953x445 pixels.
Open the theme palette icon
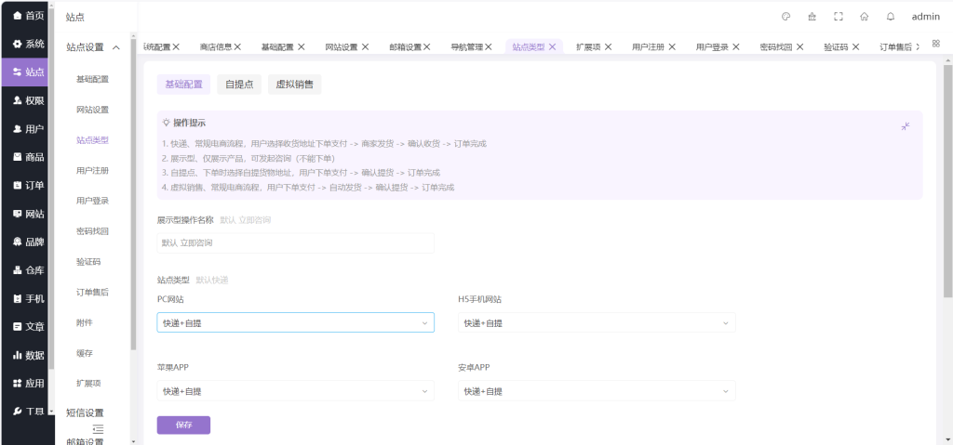[x=785, y=17]
